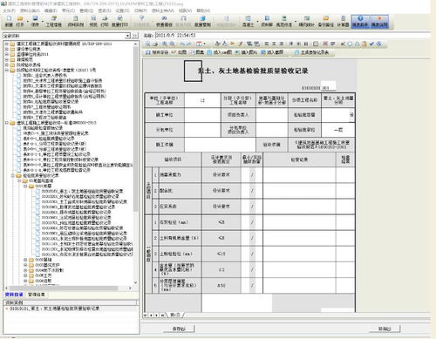This screenshot has height=339, width=436.
Task: Click the tree panel vertical scrollbar
Action: point(135,163)
